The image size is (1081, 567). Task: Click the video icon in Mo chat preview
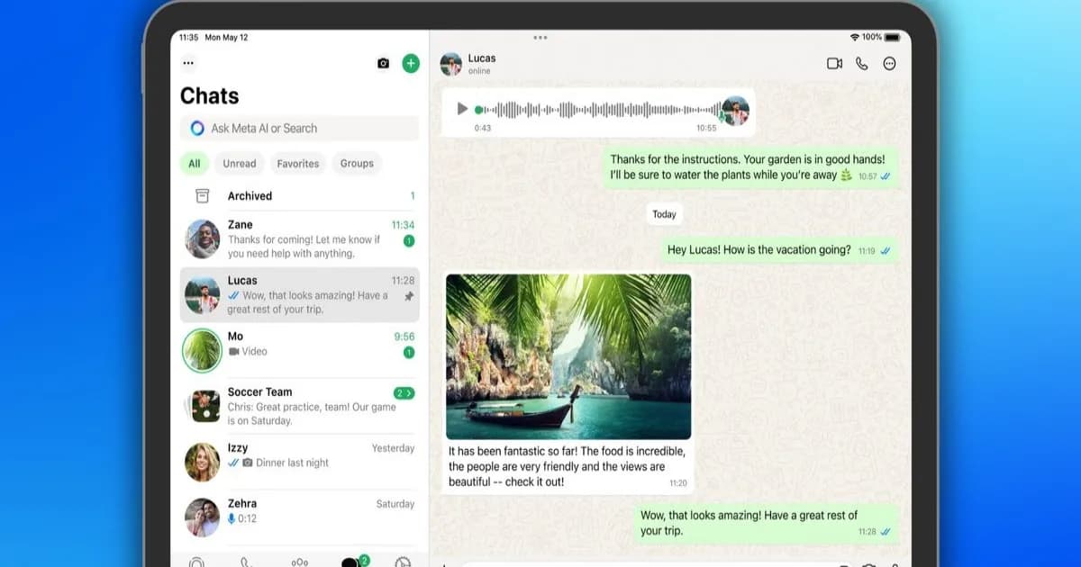(233, 352)
